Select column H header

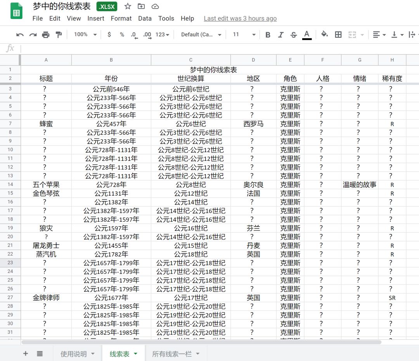pos(392,60)
